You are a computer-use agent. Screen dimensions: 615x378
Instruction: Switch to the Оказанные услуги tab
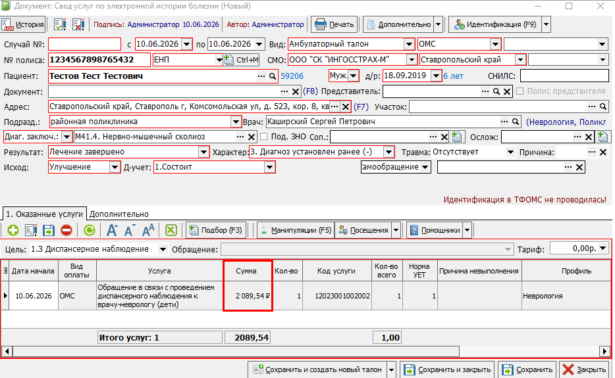coord(44,214)
